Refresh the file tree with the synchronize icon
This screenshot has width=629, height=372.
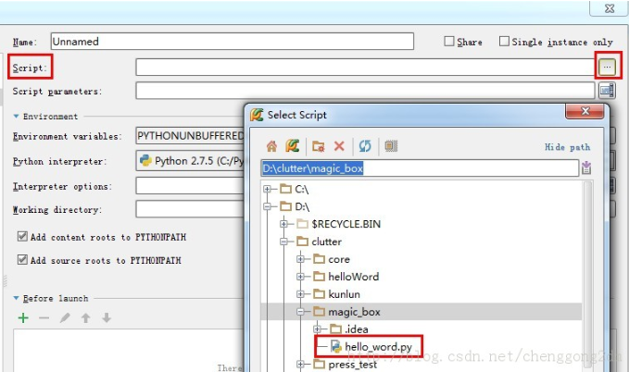[365, 146]
